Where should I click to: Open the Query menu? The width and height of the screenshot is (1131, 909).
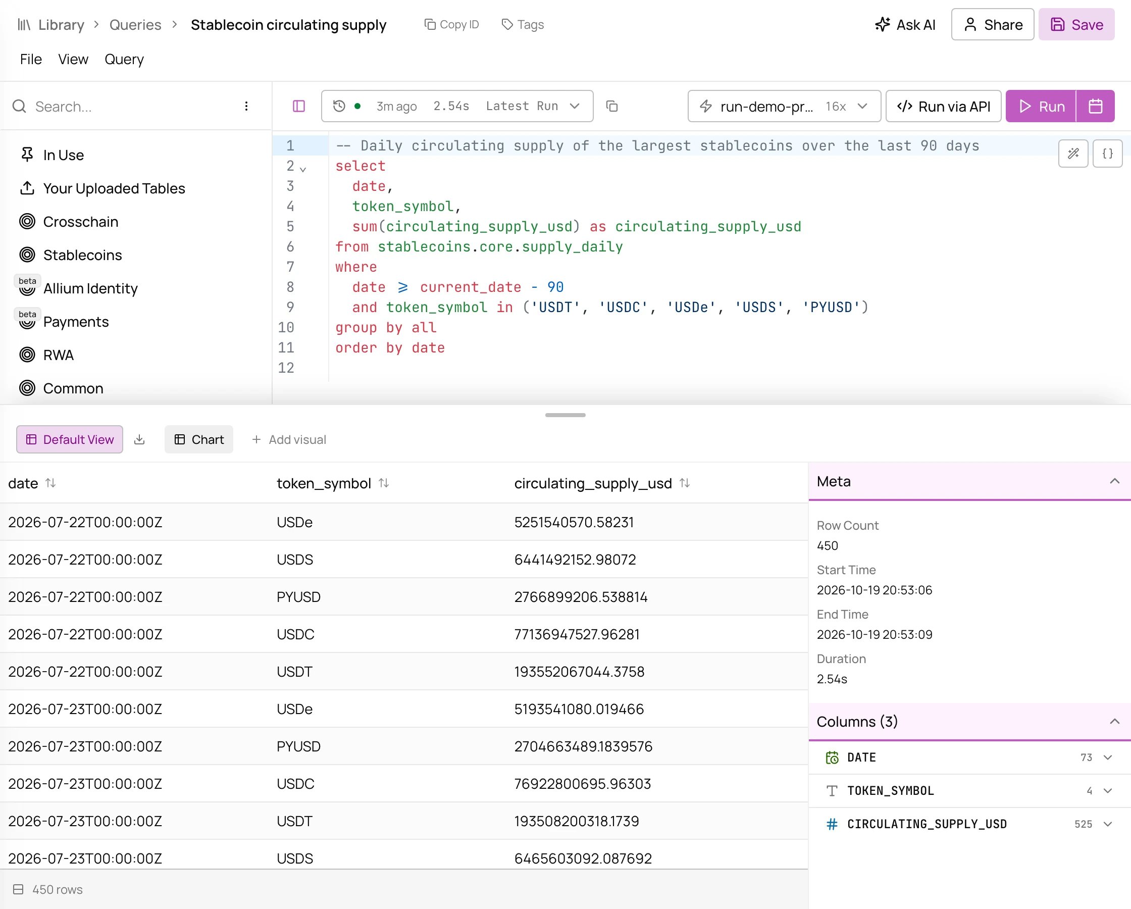coord(124,59)
